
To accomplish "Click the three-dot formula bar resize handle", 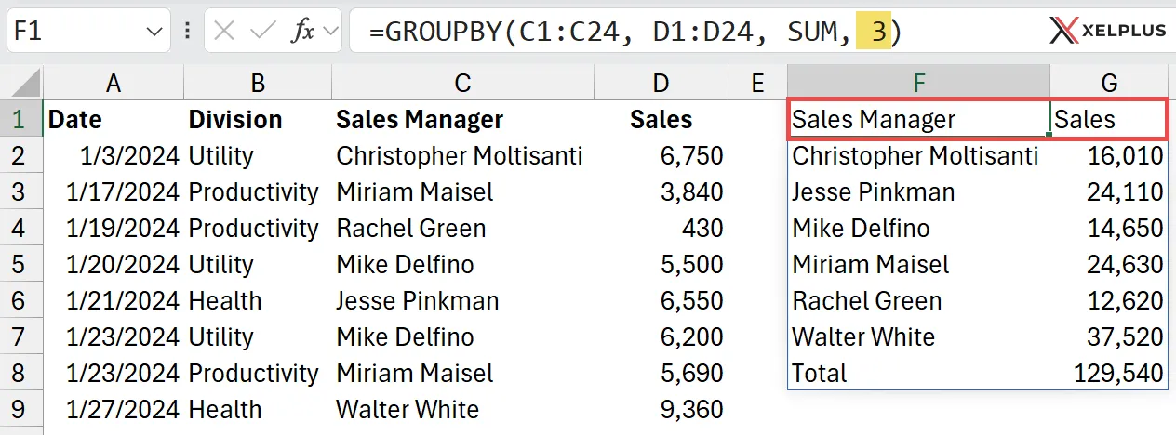I will pos(189,31).
